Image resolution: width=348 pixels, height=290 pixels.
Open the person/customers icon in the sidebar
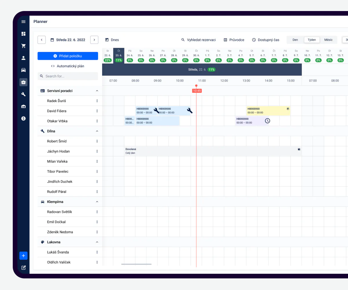[23, 58]
